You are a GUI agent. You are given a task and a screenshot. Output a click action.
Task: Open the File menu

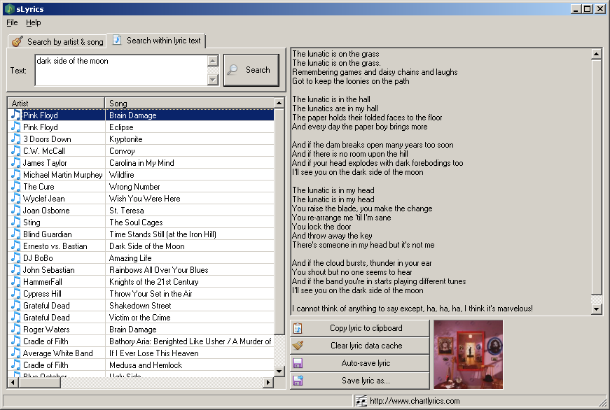point(12,22)
